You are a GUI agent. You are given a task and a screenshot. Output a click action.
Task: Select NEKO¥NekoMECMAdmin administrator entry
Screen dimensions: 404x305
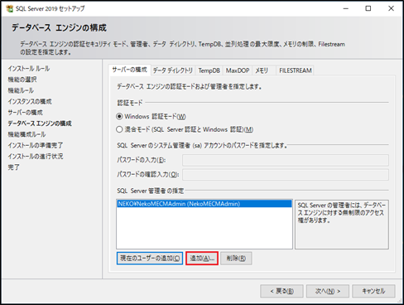[204, 204]
